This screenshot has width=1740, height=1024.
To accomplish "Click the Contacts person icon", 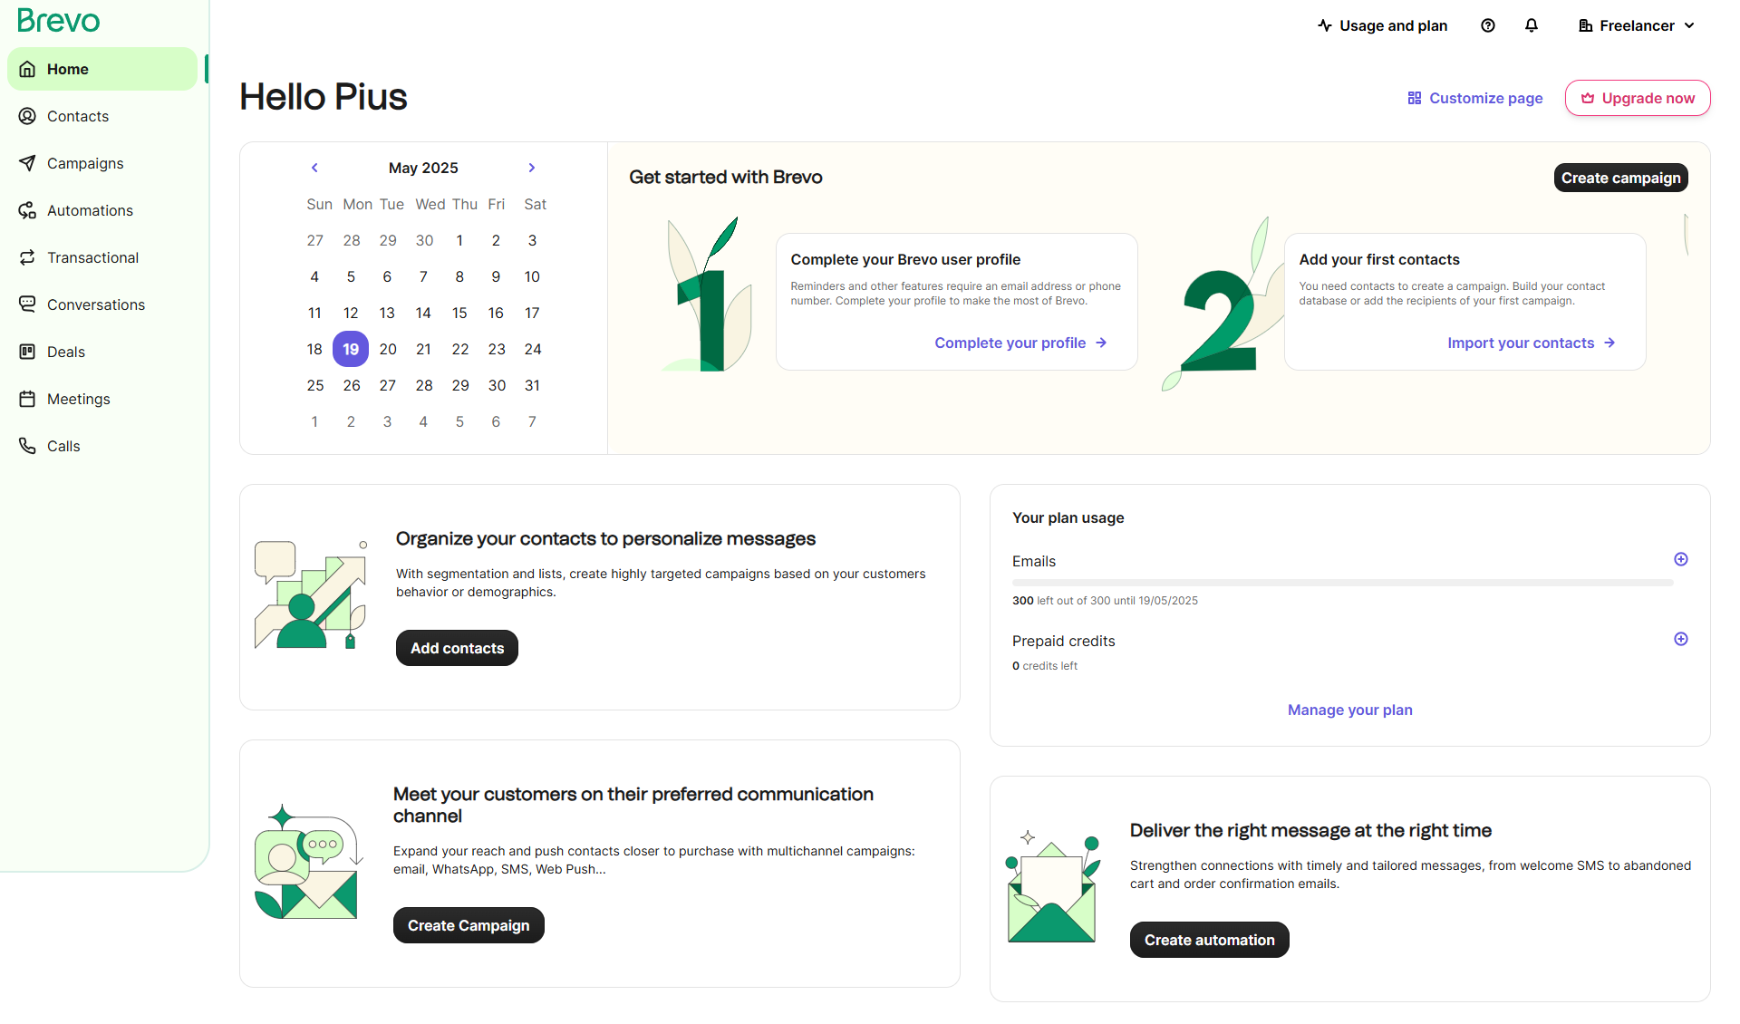I will pyautogui.click(x=28, y=116).
